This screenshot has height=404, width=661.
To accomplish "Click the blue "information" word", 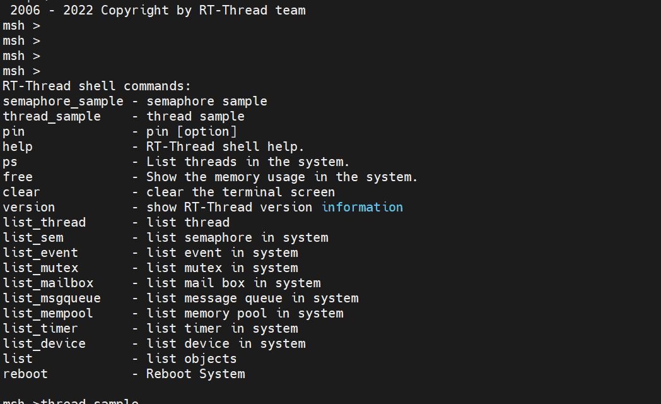I will click(x=362, y=207).
